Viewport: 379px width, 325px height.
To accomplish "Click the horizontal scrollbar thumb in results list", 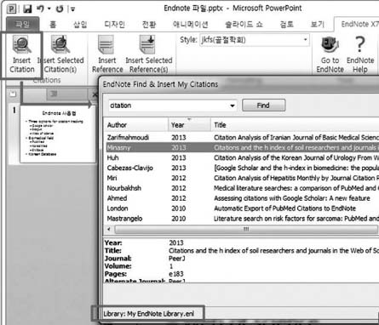I will coord(246,229).
